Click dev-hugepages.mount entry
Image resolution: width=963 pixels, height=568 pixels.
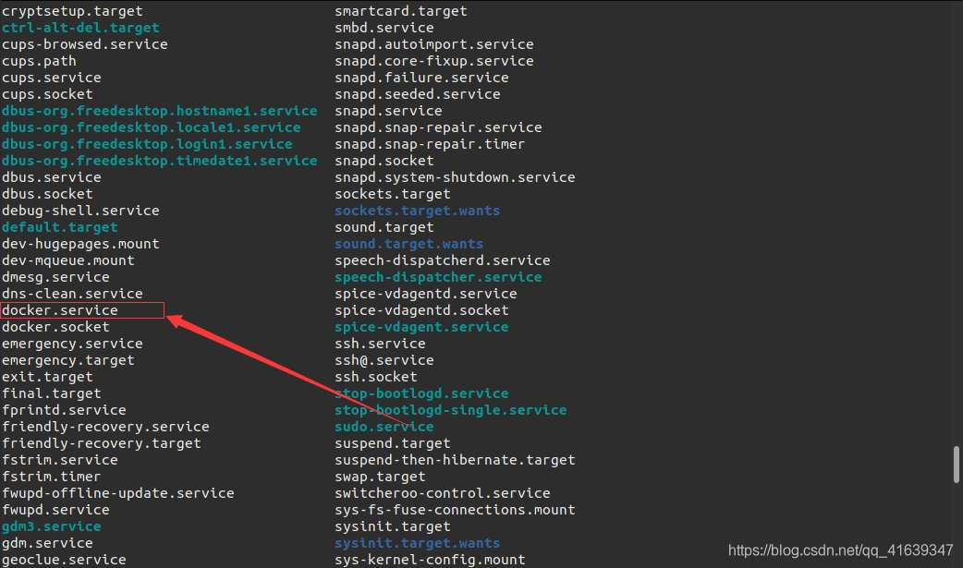[80, 243]
